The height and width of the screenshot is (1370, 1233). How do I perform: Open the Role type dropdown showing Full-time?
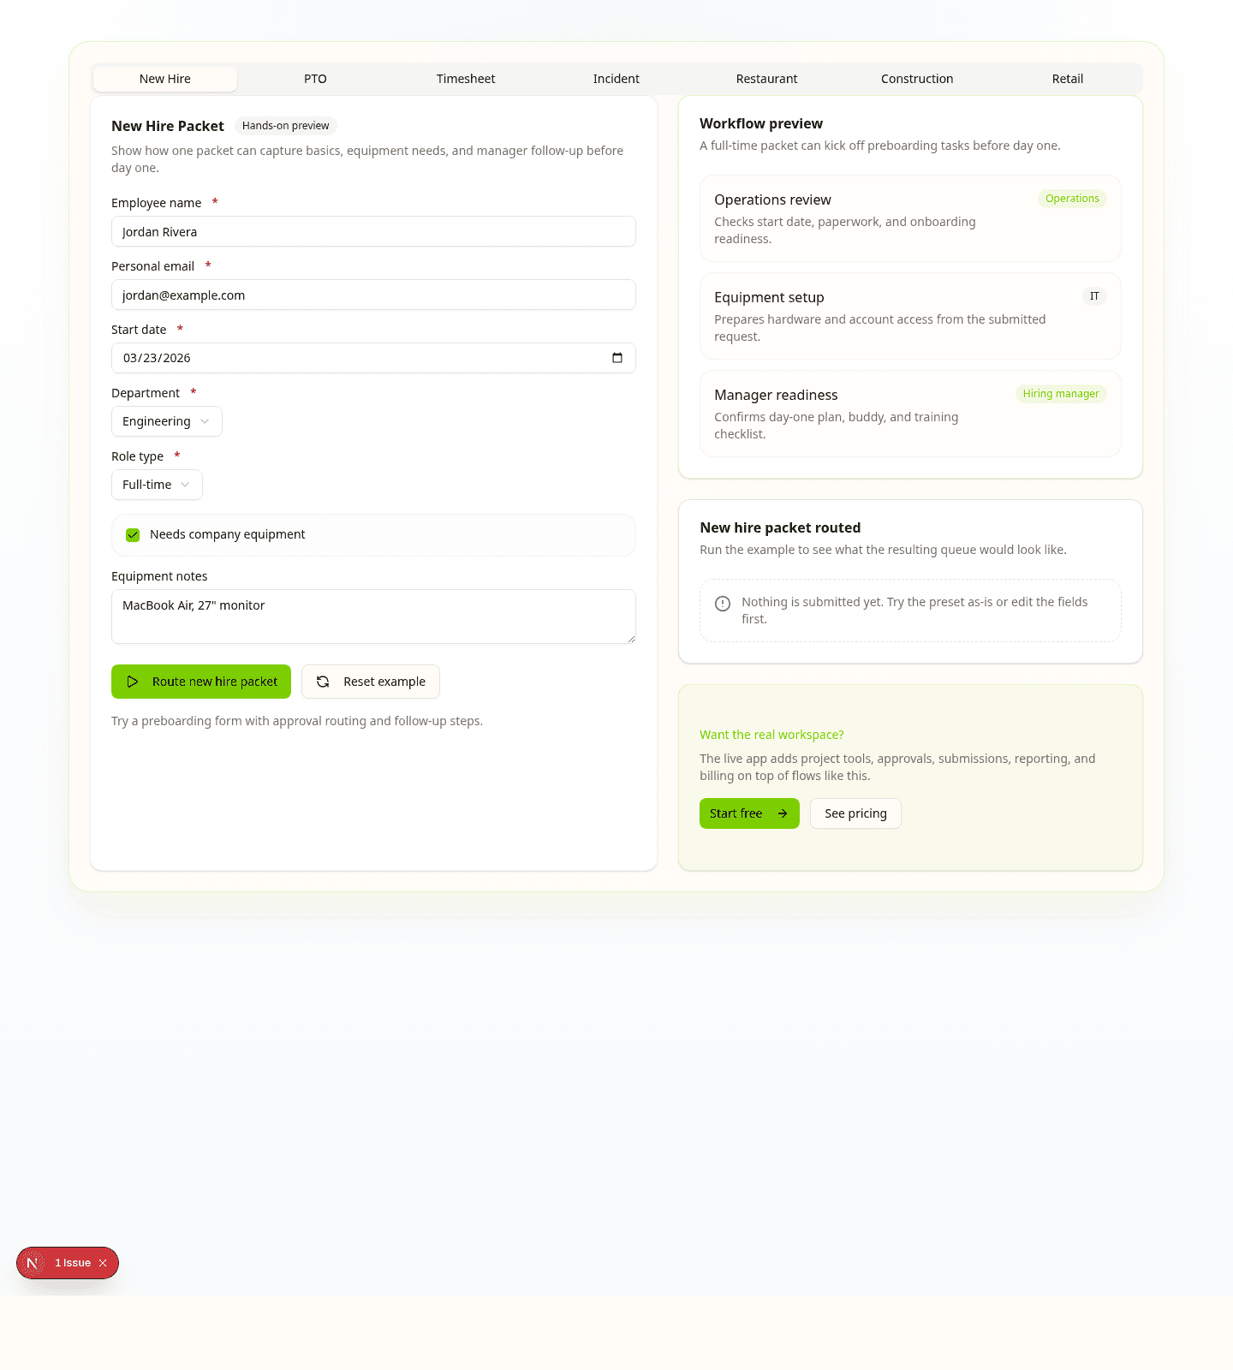click(157, 484)
